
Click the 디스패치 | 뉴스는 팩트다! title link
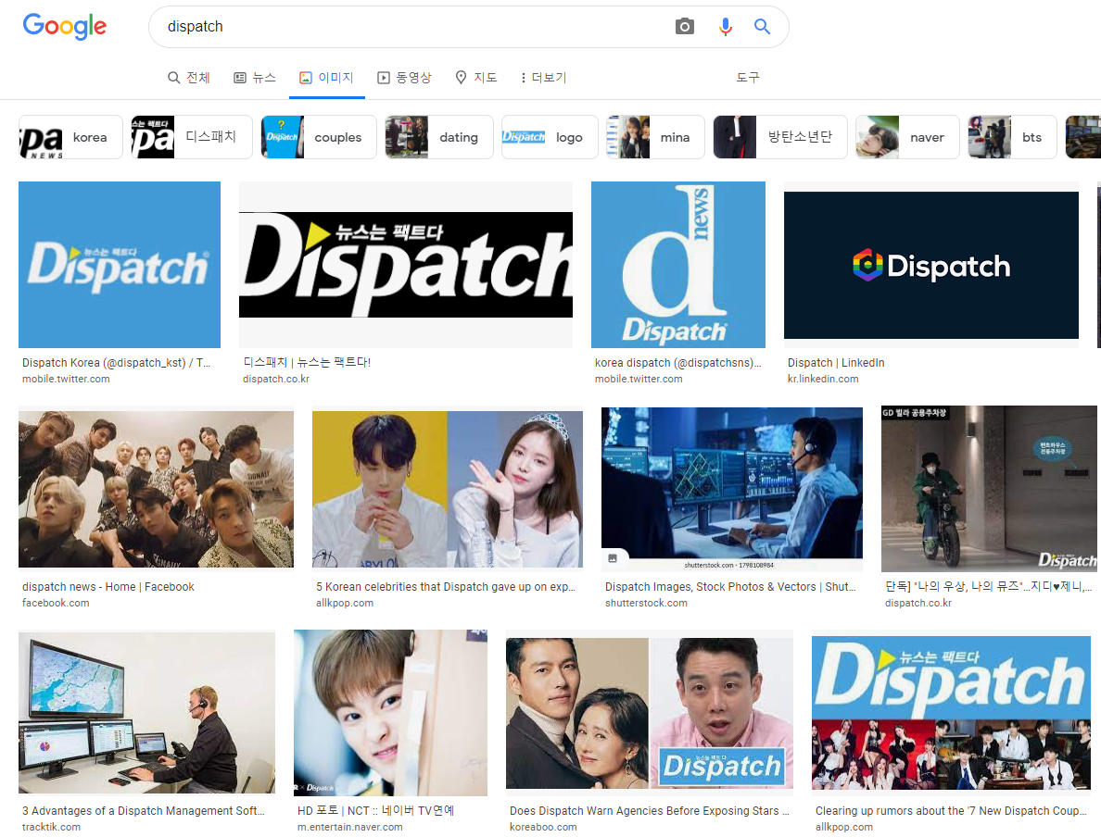click(307, 363)
